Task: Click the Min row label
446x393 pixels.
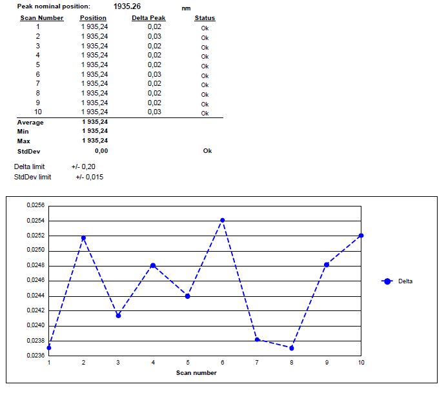Action: pos(23,132)
